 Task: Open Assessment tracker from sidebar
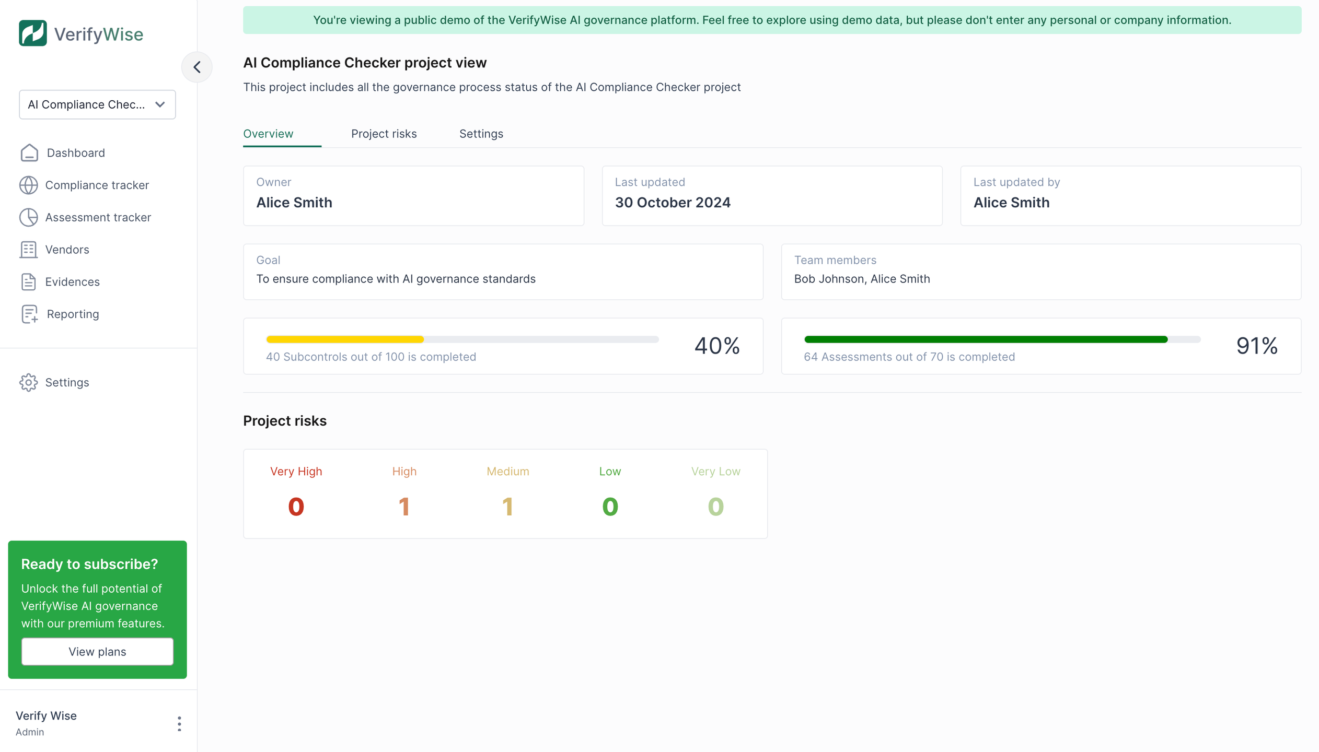click(x=98, y=217)
